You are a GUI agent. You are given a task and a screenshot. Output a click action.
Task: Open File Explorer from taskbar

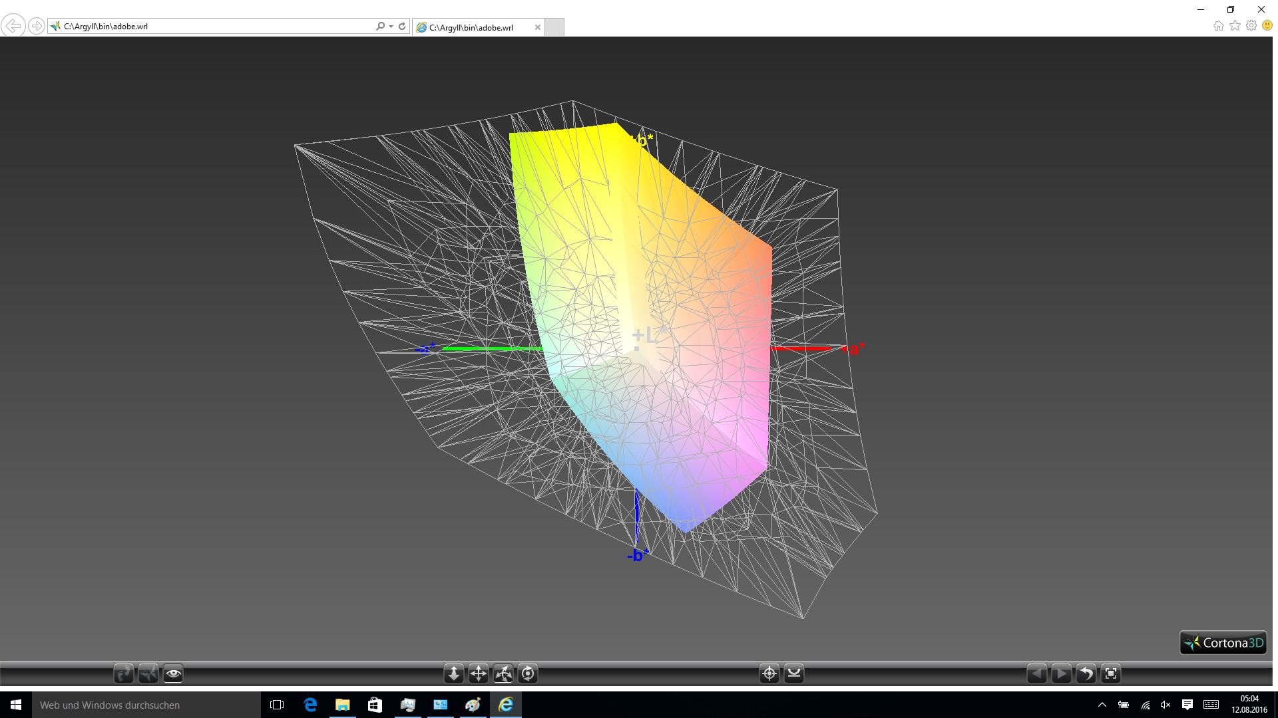coord(343,705)
